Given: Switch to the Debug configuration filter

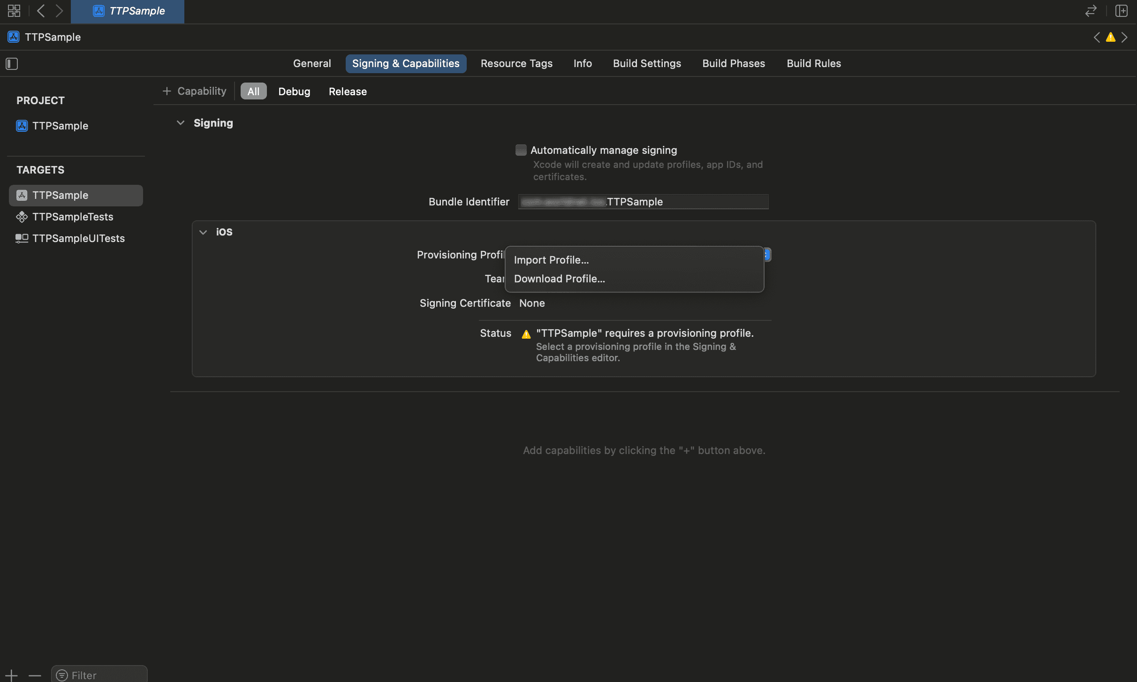Looking at the screenshot, I should pos(294,91).
